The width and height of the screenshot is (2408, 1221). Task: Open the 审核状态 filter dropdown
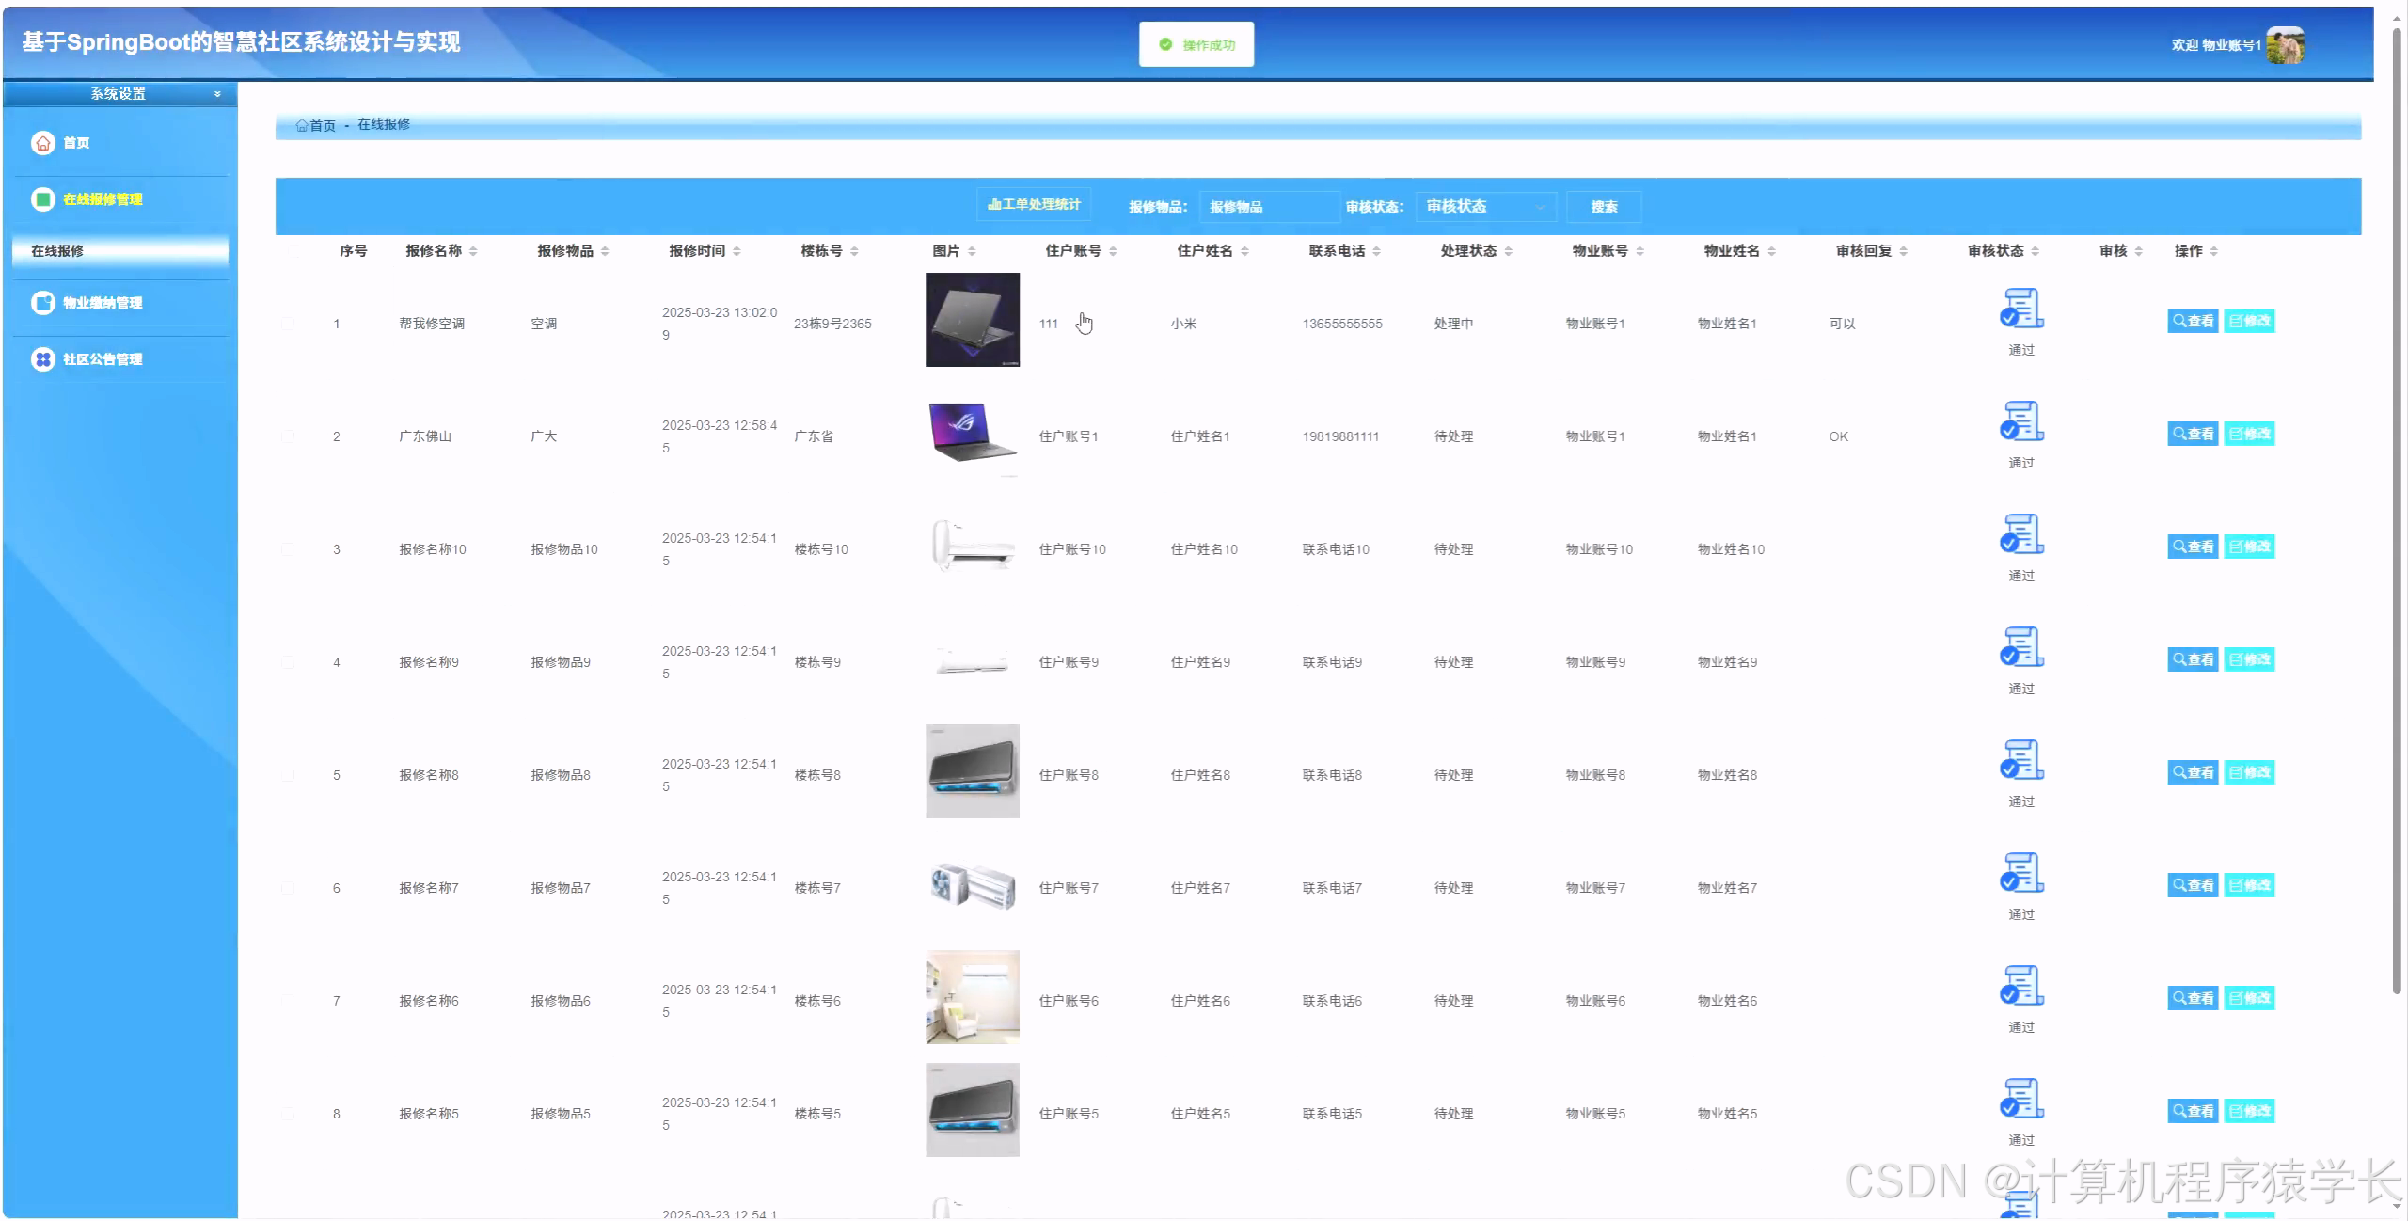coord(1484,207)
